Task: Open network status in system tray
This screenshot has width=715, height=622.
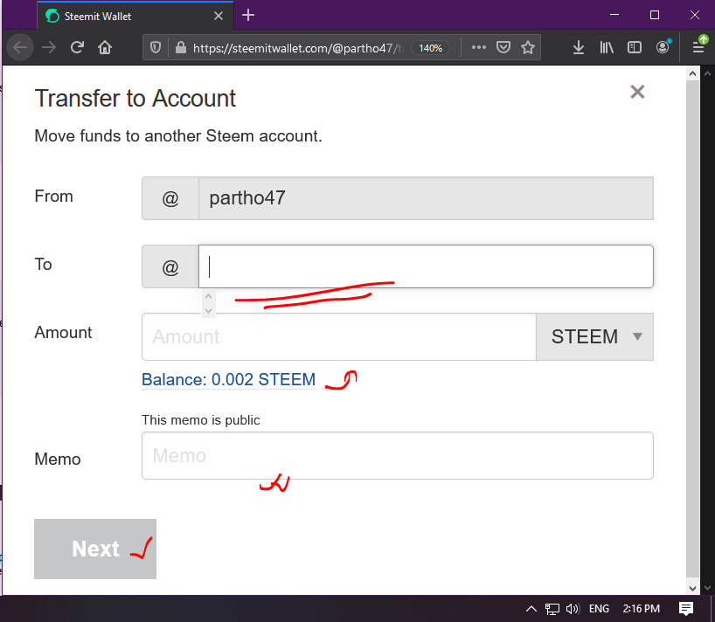Action: (x=552, y=608)
